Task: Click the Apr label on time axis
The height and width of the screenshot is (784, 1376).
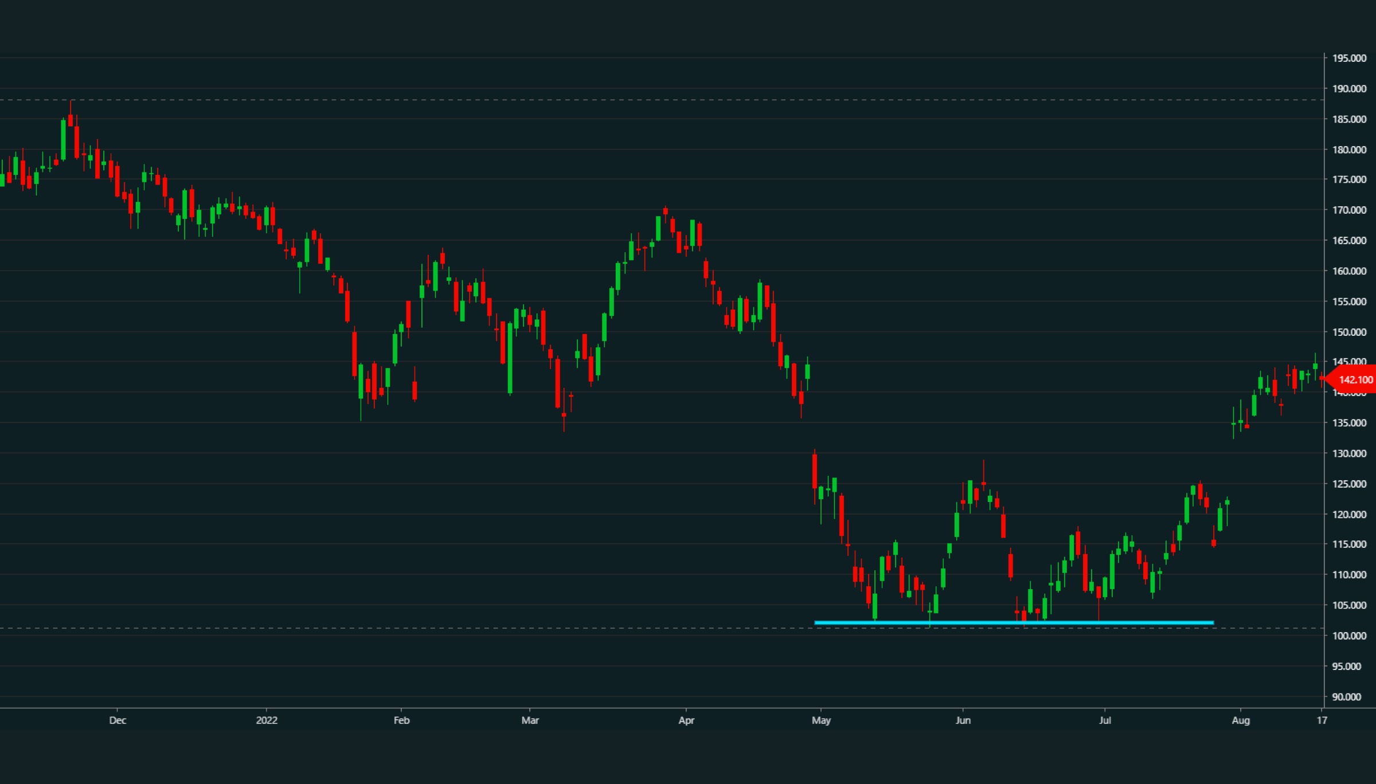Action: [x=686, y=720]
